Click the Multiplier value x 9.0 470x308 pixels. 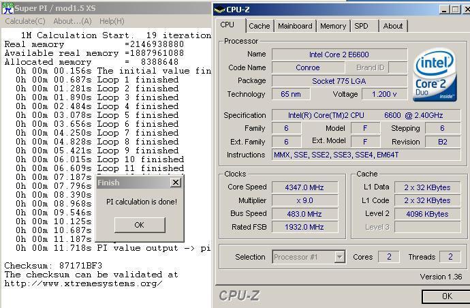pos(304,200)
